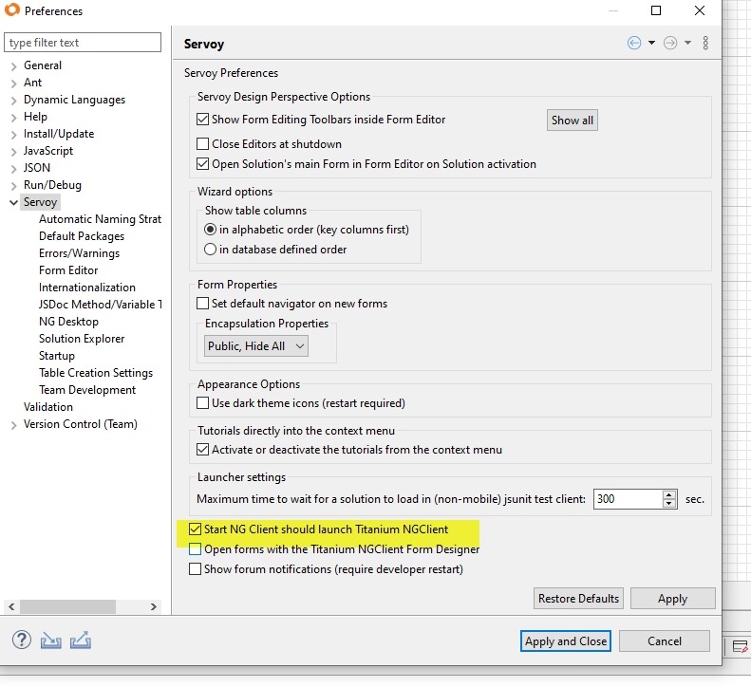Click the Cancel button
This screenshot has height=687, width=751.
point(664,641)
